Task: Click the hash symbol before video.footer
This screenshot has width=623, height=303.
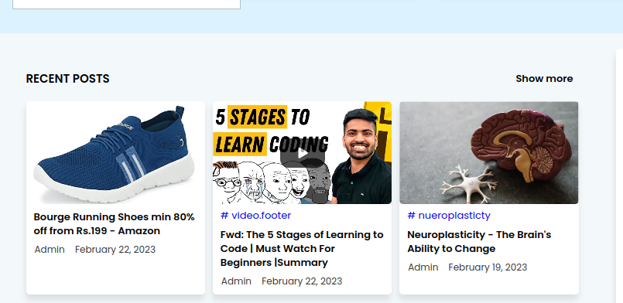Action: tap(224, 216)
